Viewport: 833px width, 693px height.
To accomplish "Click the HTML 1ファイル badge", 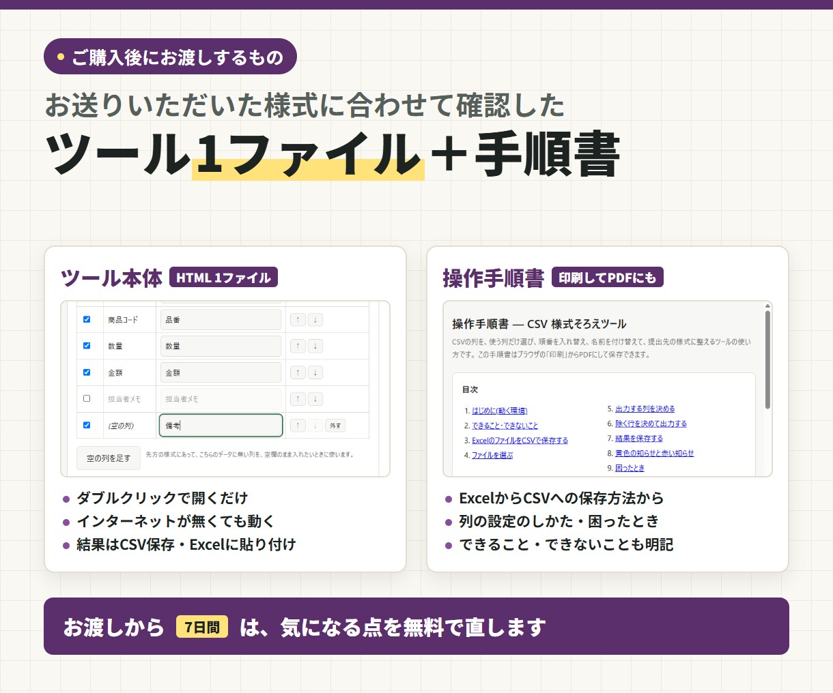I will (223, 278).
